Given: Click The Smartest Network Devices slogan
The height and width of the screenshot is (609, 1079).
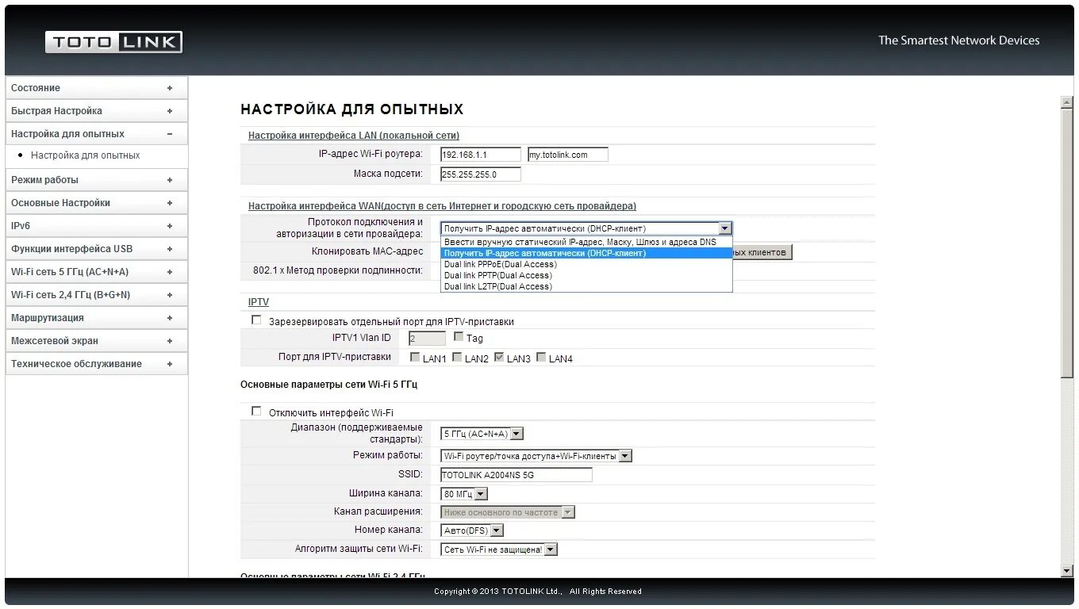Looking at the screenshot, I should [x=958, y=40].
